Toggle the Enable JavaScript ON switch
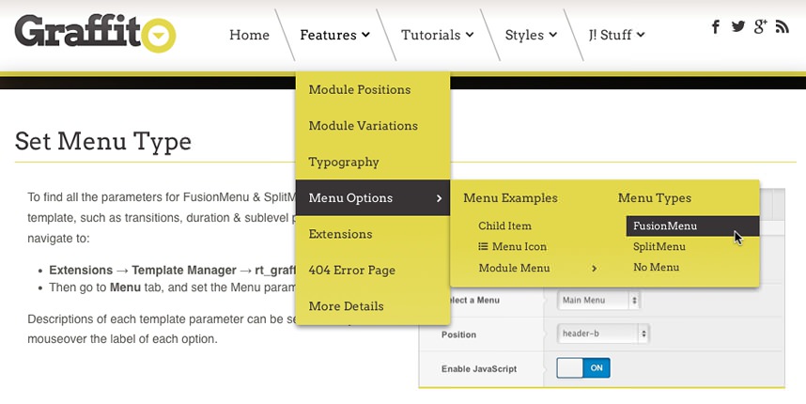Viewport: 806px width, 404px height. 583,368
